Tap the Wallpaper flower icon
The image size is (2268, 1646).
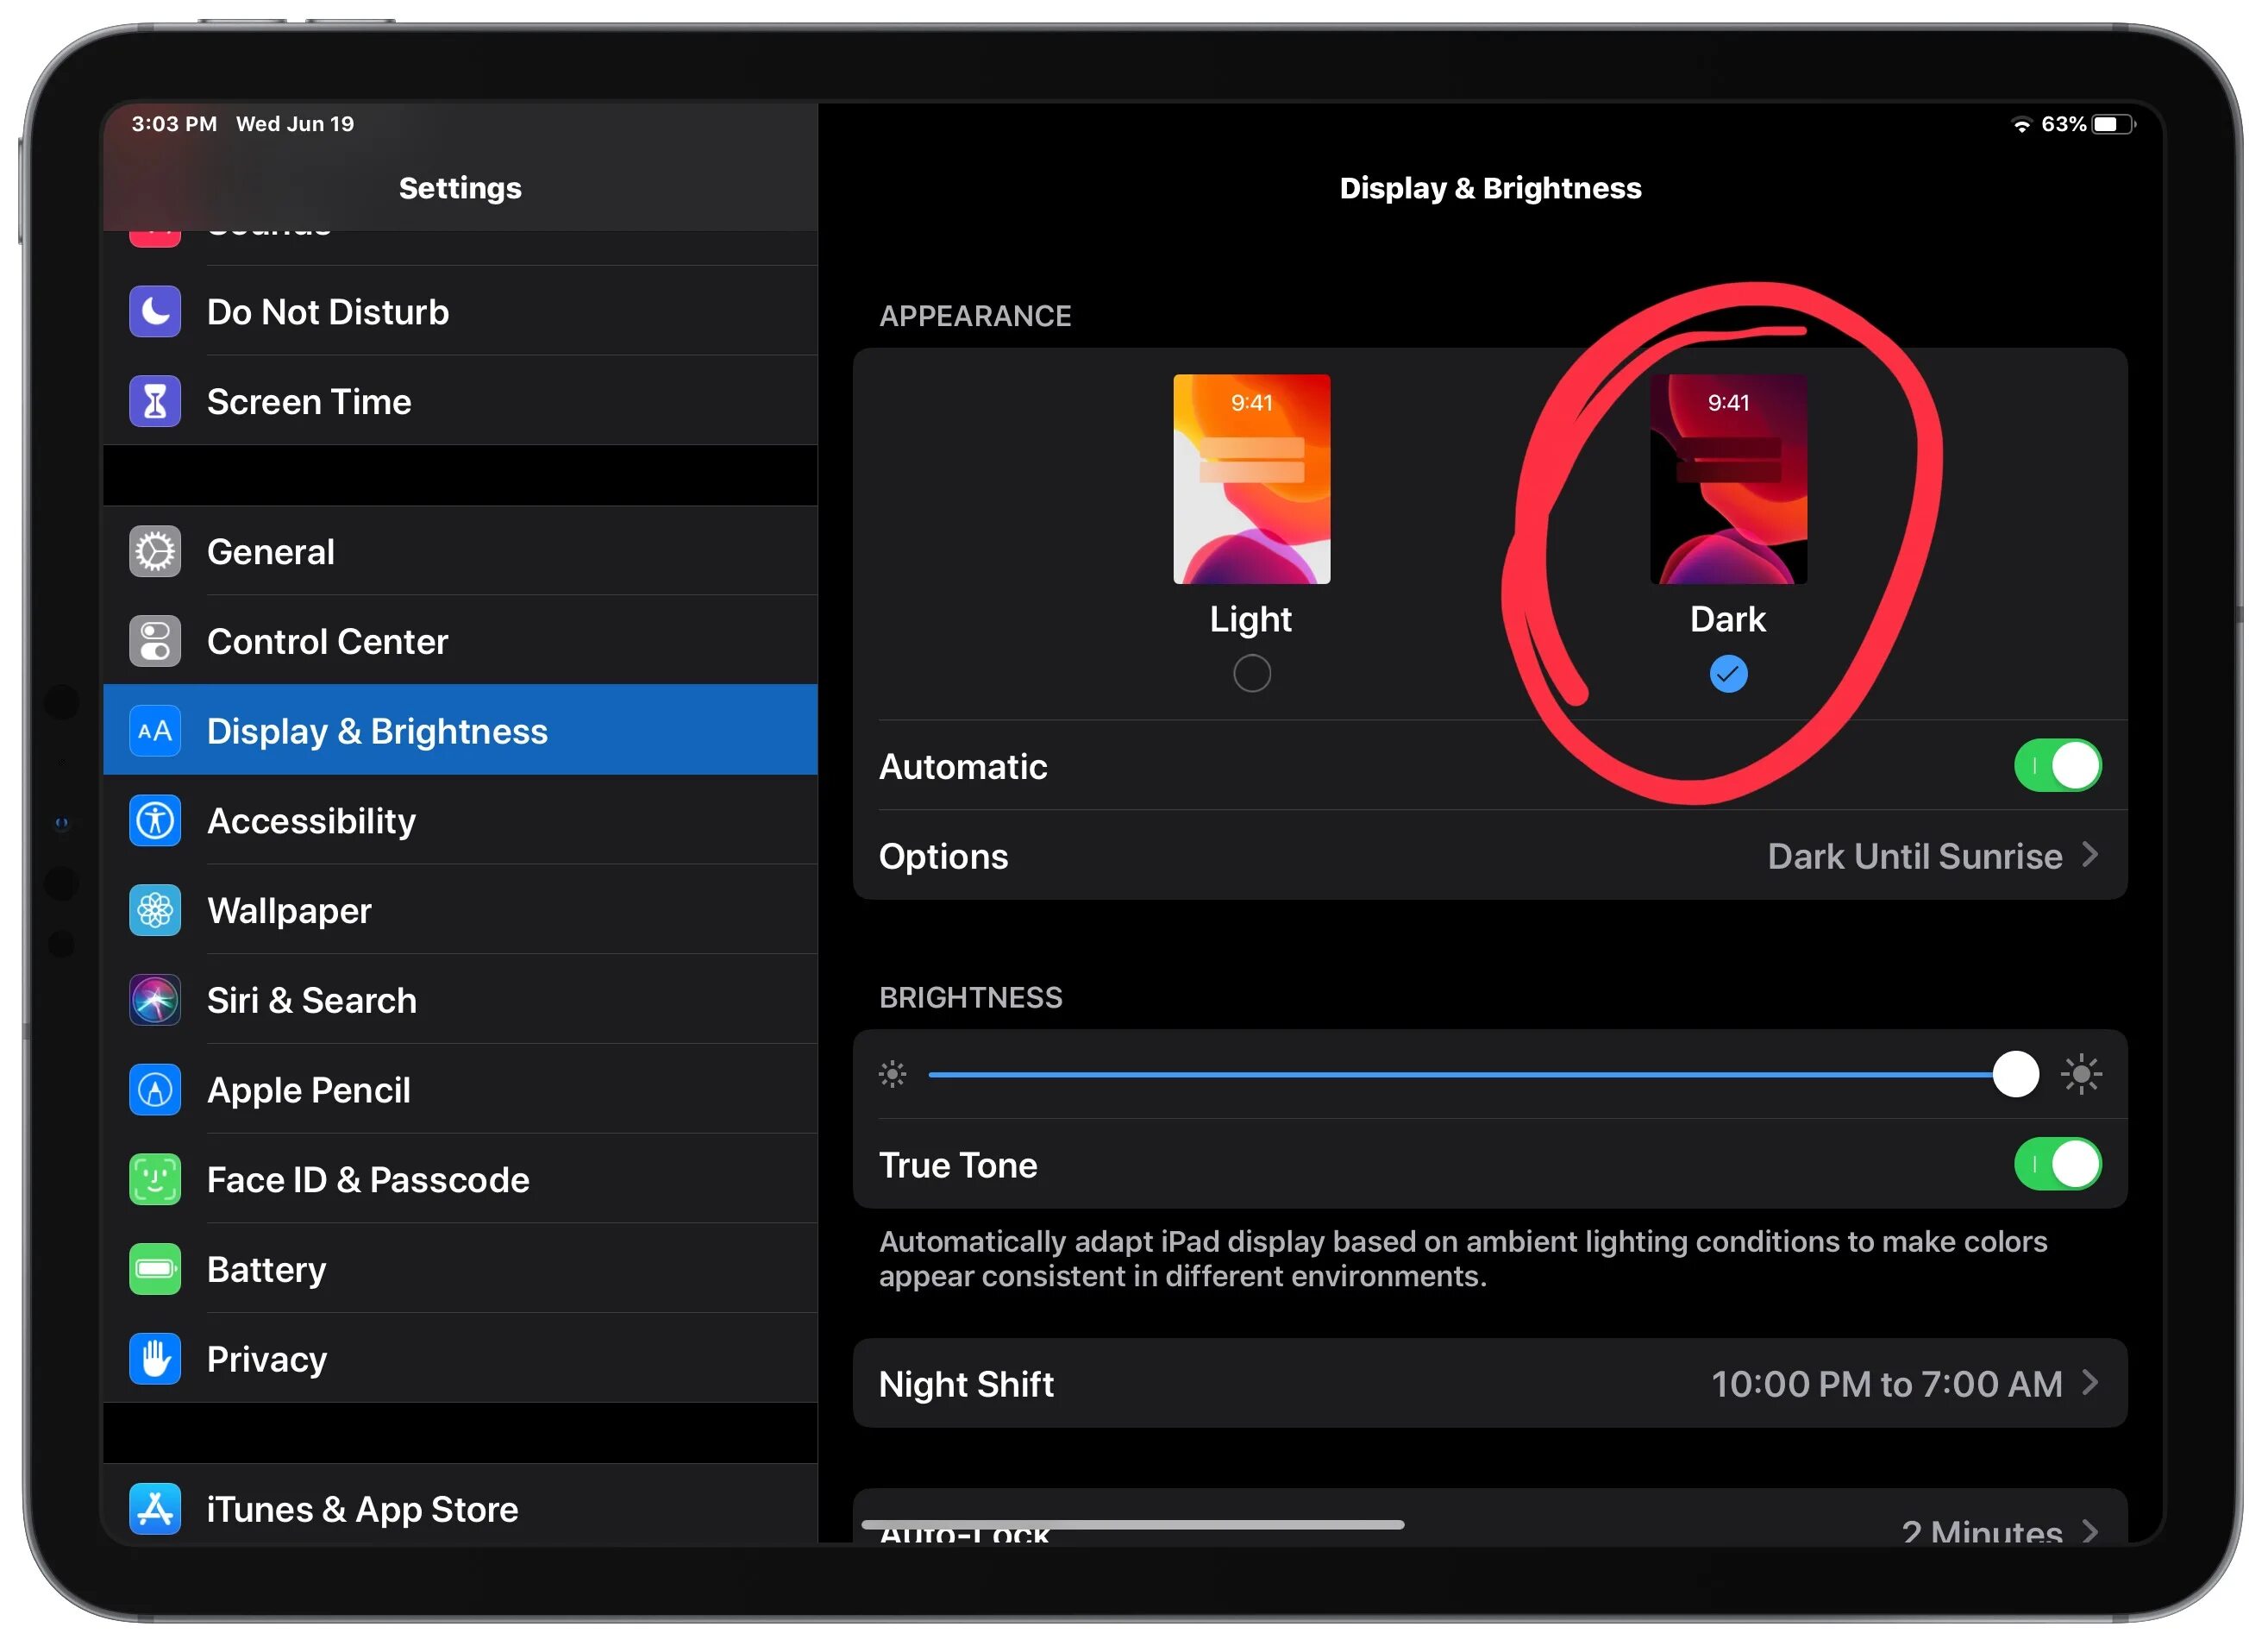point(155,912)
